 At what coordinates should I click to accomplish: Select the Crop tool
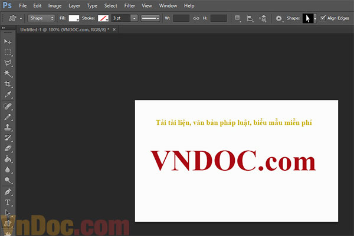pyautogui.click(x=8, y=84)
